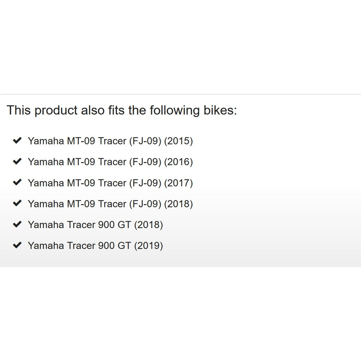The image size is (361, 361).
Task: Click the checkmark beside MT-09 Tracer 2015
Action: click(17, 141)
